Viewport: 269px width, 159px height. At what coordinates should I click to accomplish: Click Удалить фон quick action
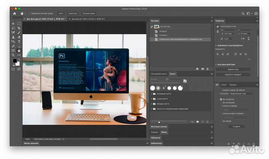click(233, 69)
